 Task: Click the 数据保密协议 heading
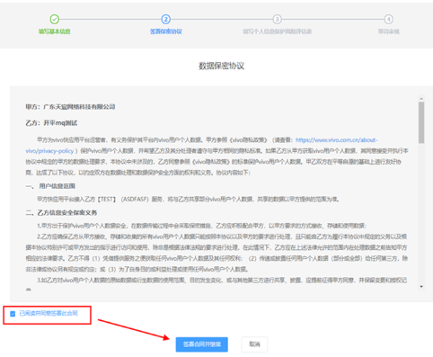[222, 66]
